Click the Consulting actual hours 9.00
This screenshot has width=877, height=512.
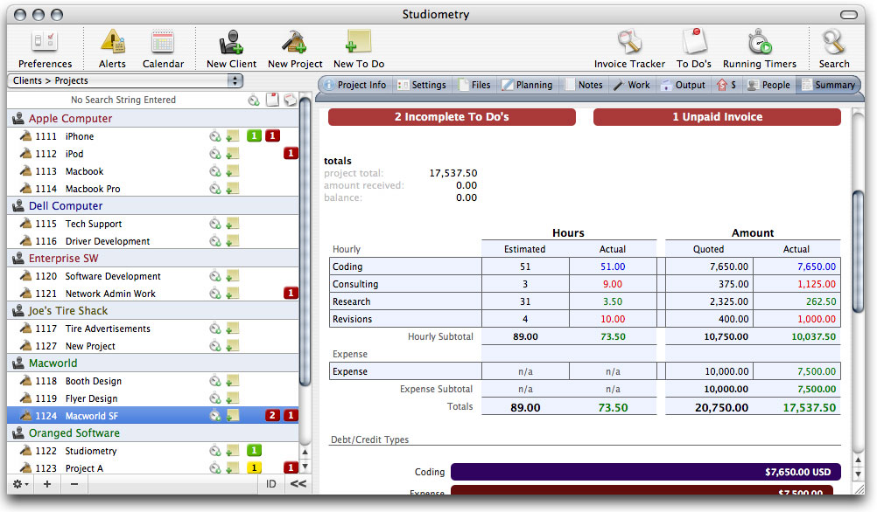click(613, 284)
